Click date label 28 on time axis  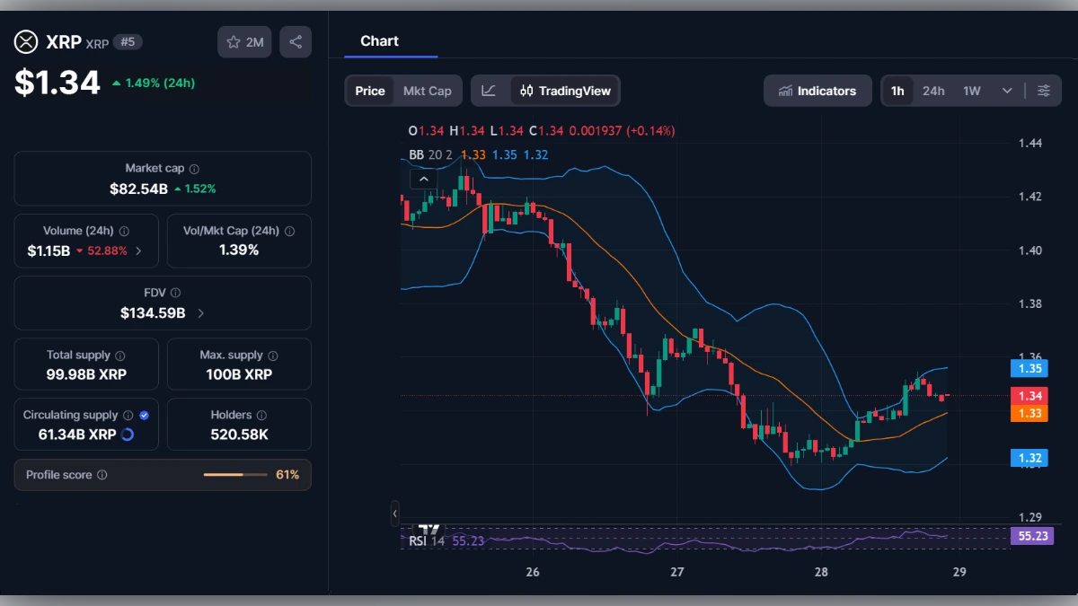tap(821, 572)
